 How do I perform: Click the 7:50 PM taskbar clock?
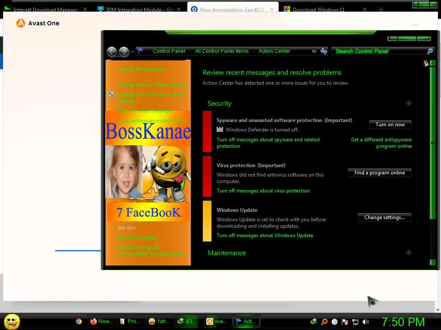coord(403,322)
